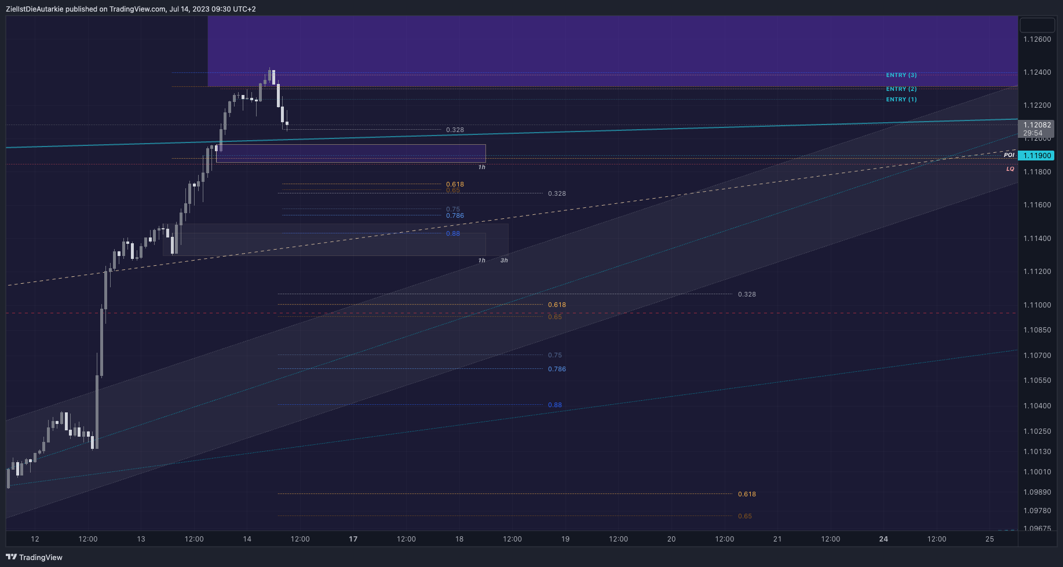Click the 1.11600 price axis value
Image resolution: width=1063 pixels, height=567 pixels.
1037,205
